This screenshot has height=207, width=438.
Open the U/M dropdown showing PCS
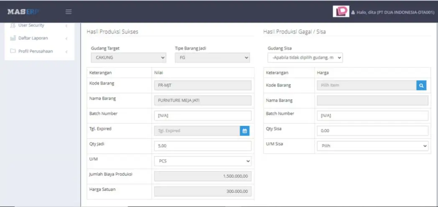pyautogui.click(x=203, y=161)
